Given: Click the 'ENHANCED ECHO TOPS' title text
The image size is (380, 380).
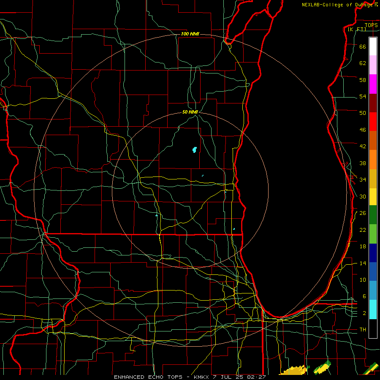Looking at the screenshot, I should pos(148,377).
